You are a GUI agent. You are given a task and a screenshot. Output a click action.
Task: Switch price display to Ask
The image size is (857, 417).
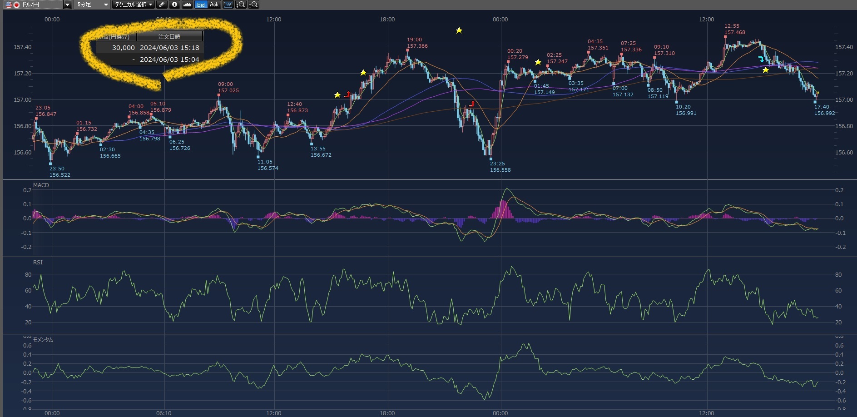[x=214, y=5]
